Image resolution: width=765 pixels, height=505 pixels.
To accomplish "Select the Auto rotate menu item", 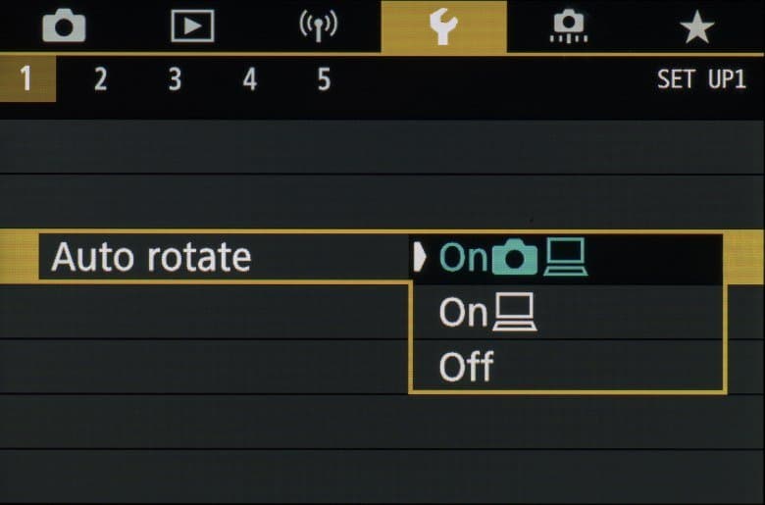I will (151, 258).
